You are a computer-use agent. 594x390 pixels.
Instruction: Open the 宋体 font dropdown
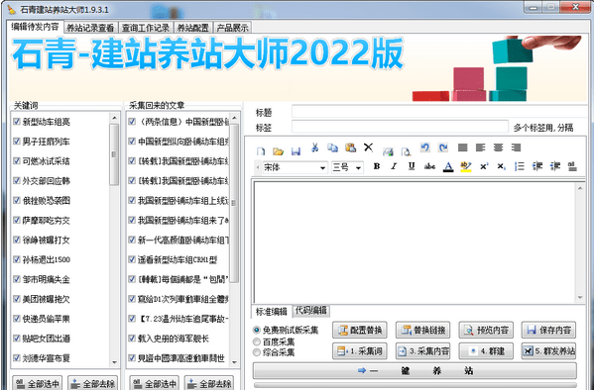[x=322, y=167]
